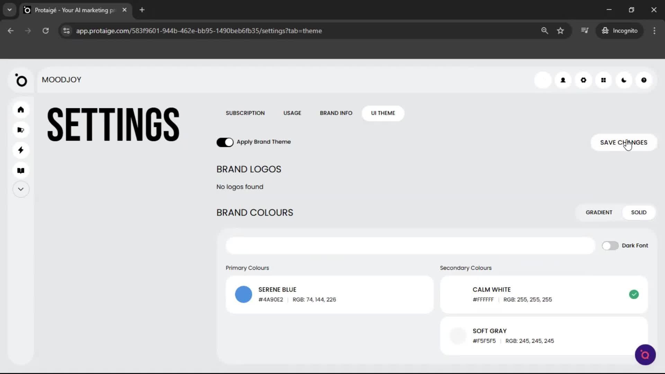This screenshot has height=374, width=665.
Task: Open the user profile icon
Action: tap(563, 80)
